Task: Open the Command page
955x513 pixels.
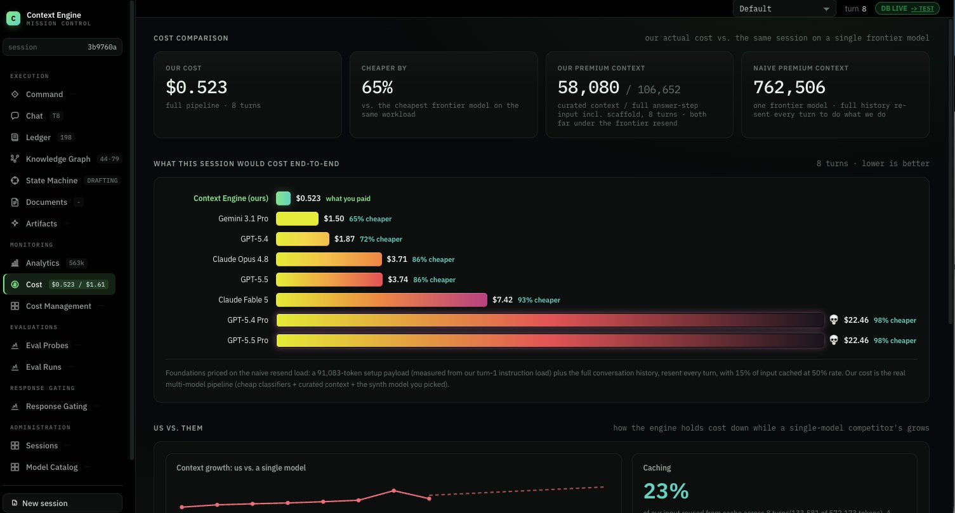Action: point(60,94)
